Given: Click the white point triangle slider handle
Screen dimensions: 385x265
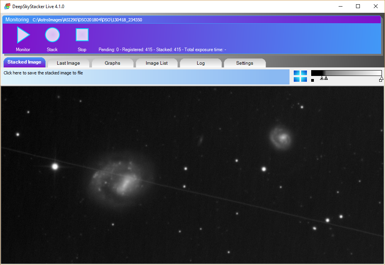Looking at the screenshot, I should [381, 77].
